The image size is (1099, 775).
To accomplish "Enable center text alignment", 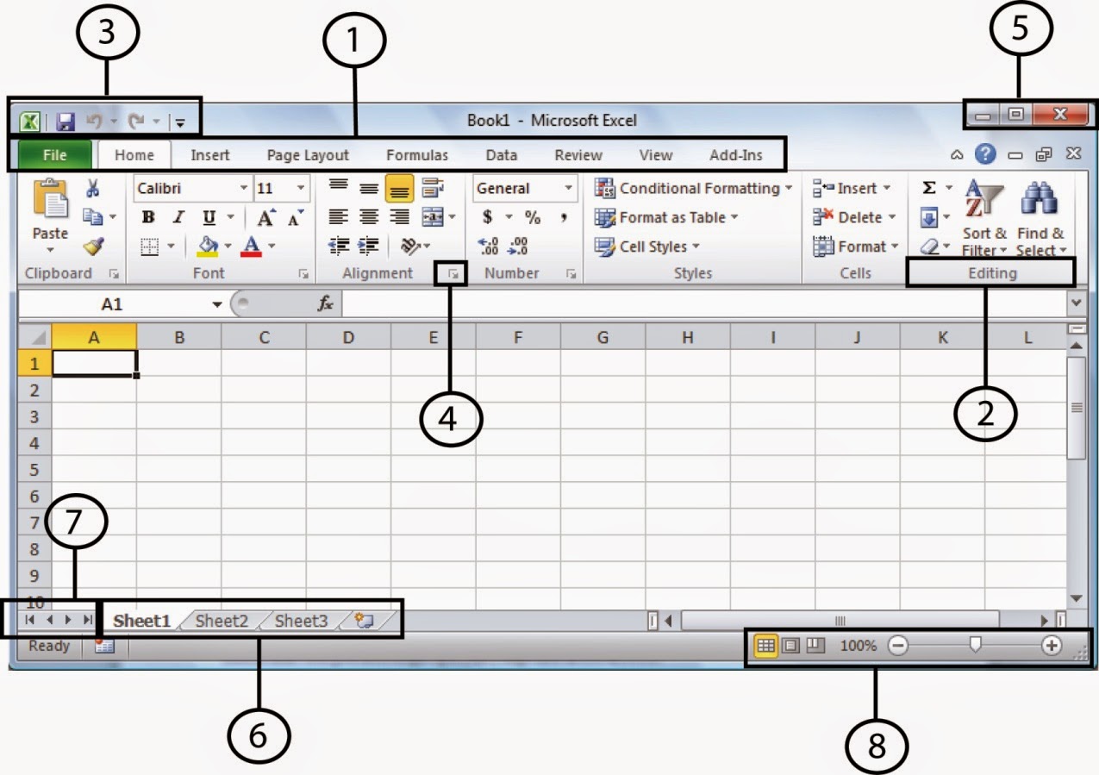I will [369, 217].
